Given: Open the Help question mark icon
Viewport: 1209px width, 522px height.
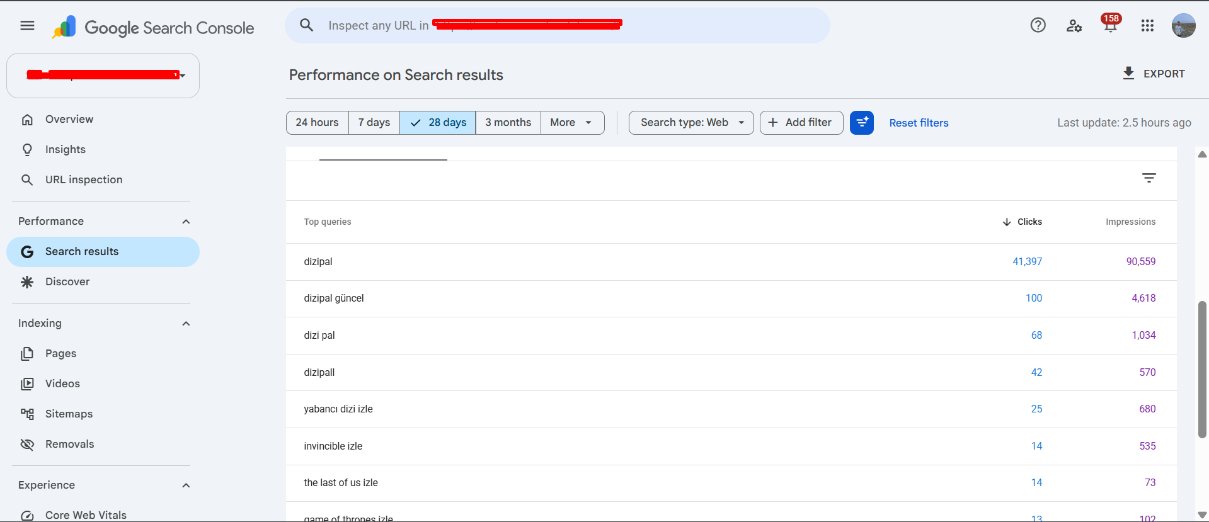Looking at the screenshot, I should tap(1038, 25).
